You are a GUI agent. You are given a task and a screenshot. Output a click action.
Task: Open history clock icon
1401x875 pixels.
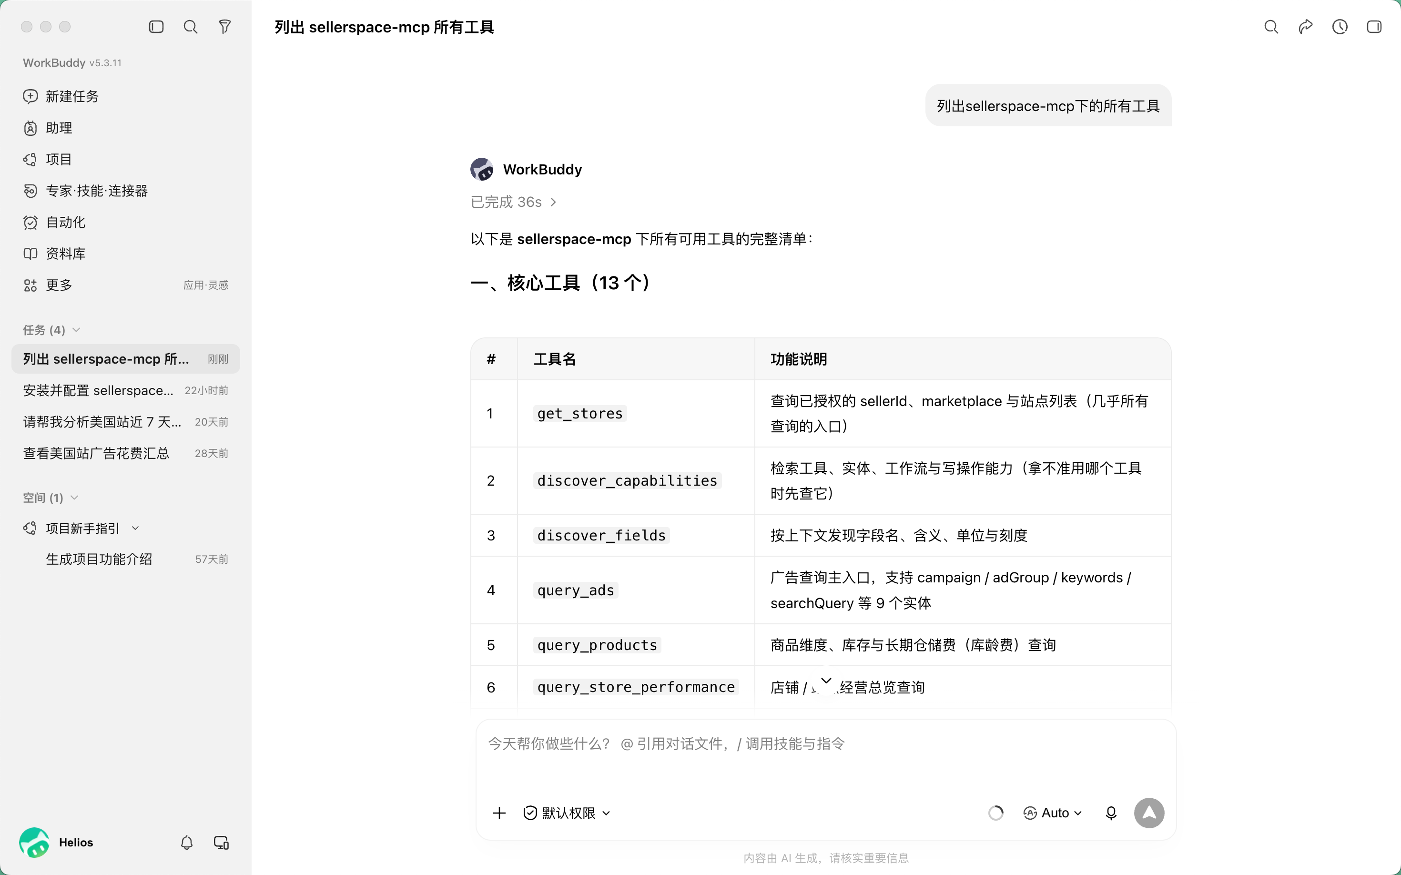[1340, 27]
